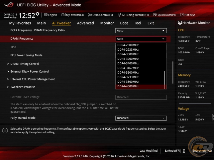Click the dropdown list scrollbar
Screen dimensions: 214x160
tap(165, 80)
